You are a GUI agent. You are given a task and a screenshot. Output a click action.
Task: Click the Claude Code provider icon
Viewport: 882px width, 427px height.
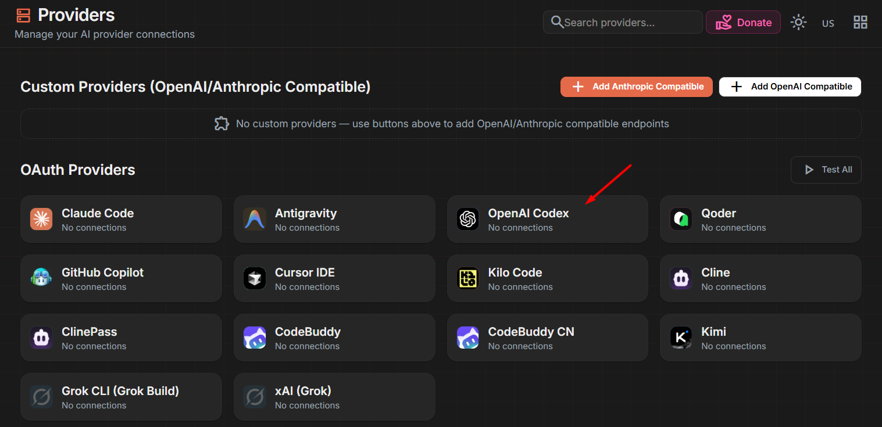coord(41,219)
